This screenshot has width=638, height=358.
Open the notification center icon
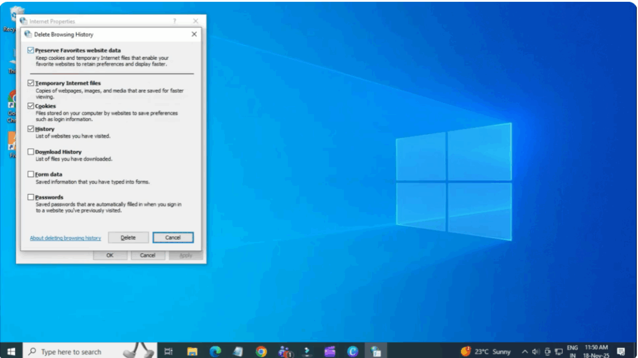pos(621,352)
